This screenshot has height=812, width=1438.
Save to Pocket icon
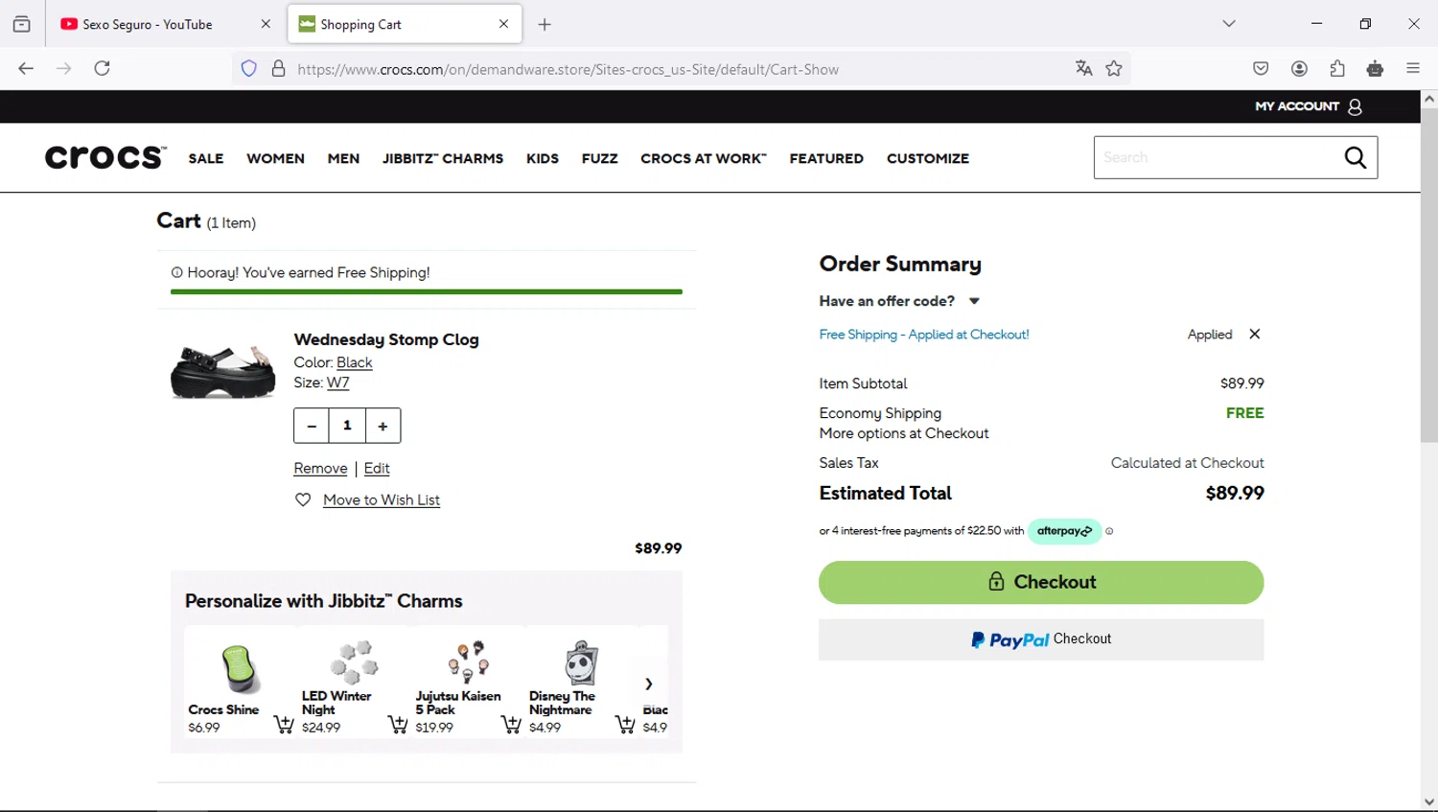coord(1261,68)
